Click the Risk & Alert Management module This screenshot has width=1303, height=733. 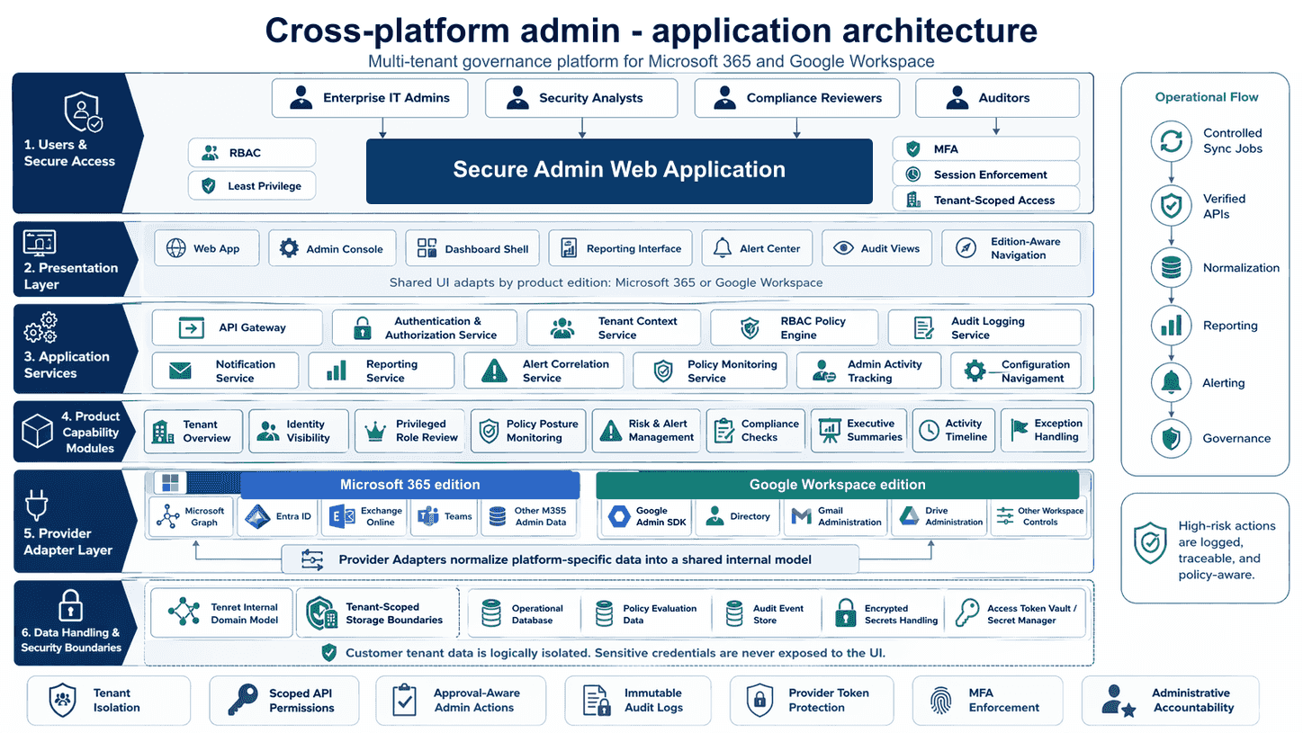point(647,431)
